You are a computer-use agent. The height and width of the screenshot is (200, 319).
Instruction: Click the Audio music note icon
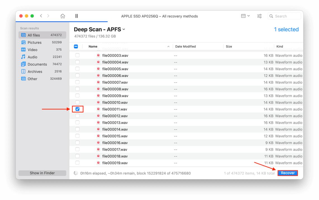tap(23, 57)
